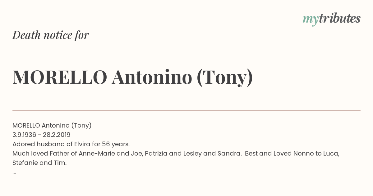Click the ellipsis to read more

click(x=14, y=173)
